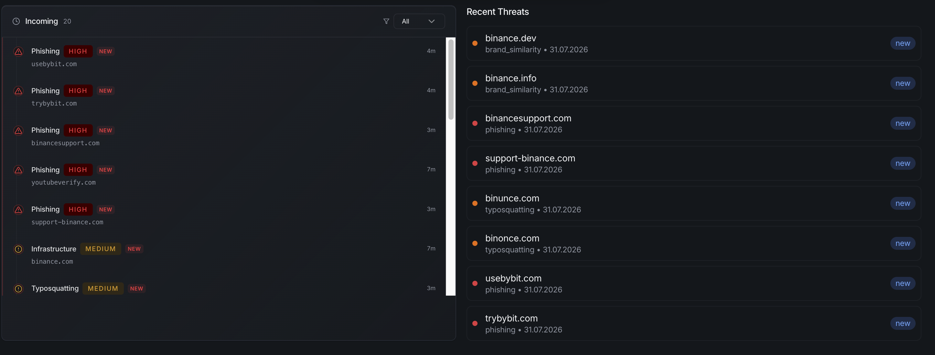Click the new badge for support-binance.com threat
935x355 pixels.
click(903, 163)
